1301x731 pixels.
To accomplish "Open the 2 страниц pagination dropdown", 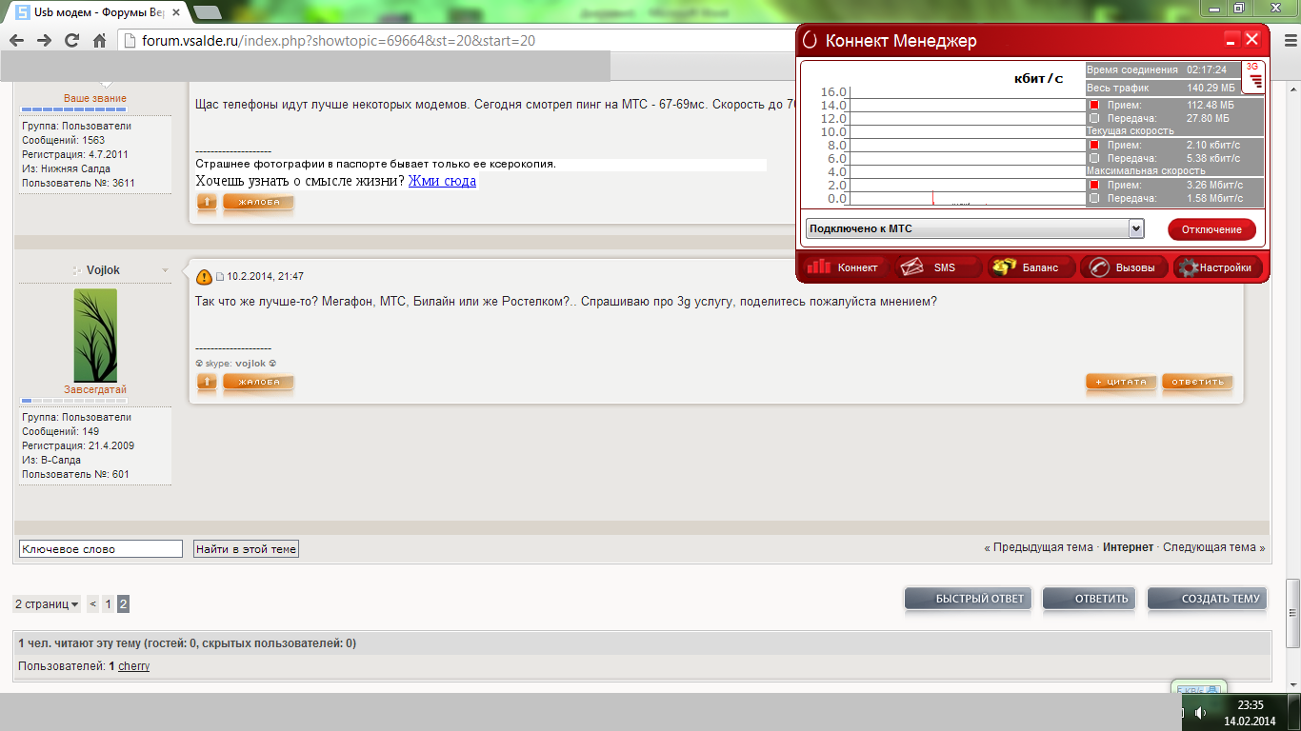I will pyautogui.click(x=47, y=603).
